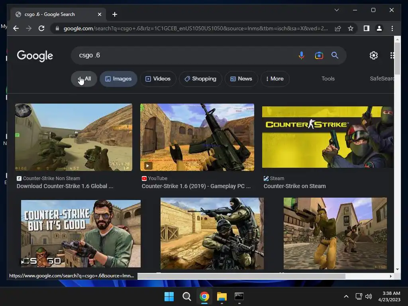Open the Chrome side panel
Screen dimensions: 408x306
(367, 28)
